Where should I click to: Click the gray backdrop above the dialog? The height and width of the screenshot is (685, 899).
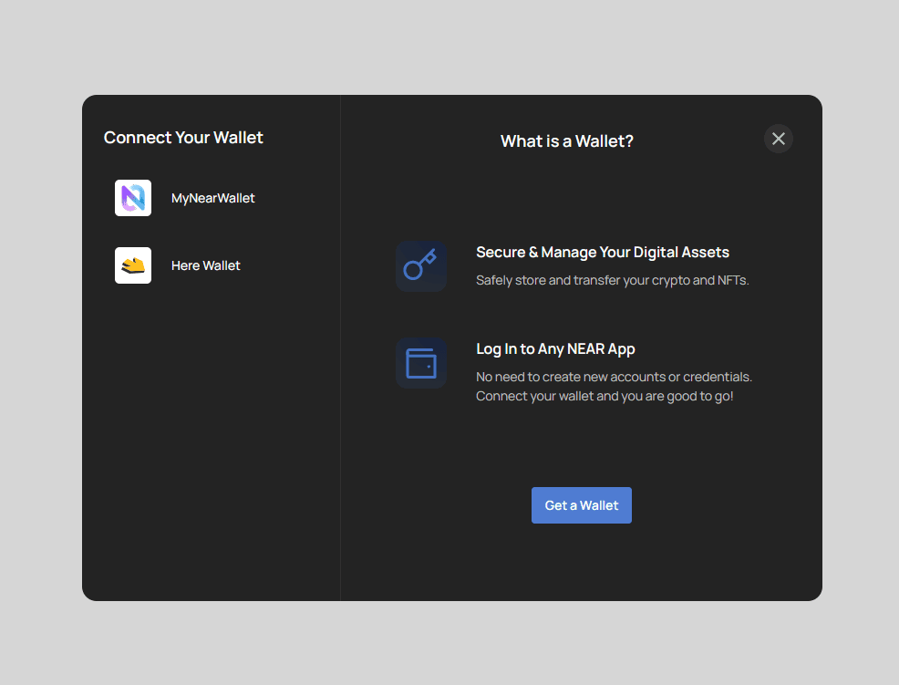click(x=449, y=46)
